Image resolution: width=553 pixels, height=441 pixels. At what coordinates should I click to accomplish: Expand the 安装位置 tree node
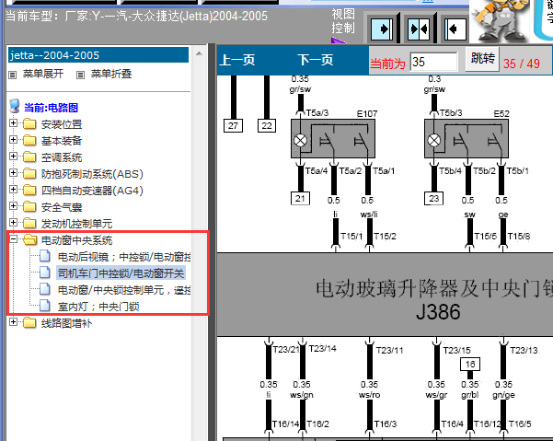(14, 123)
